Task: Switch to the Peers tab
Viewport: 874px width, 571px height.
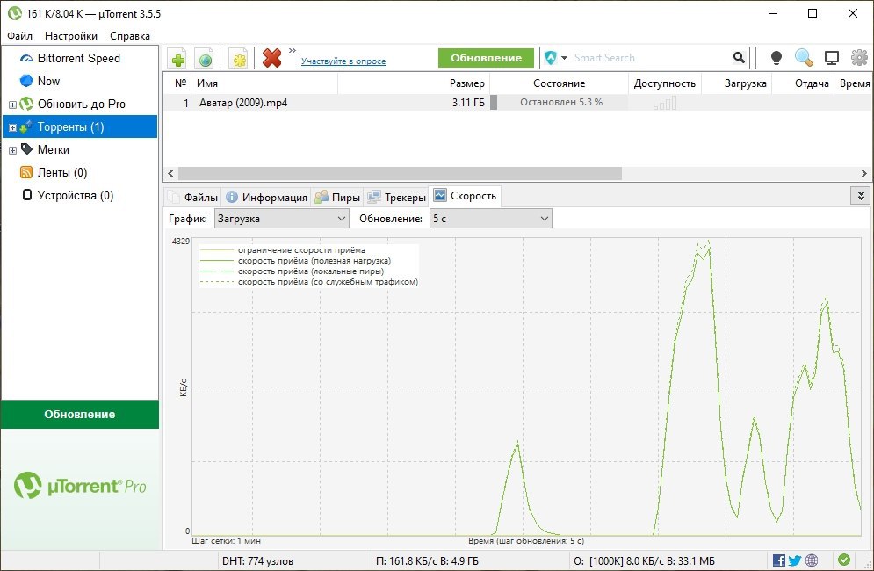Action: pos(337,197)
